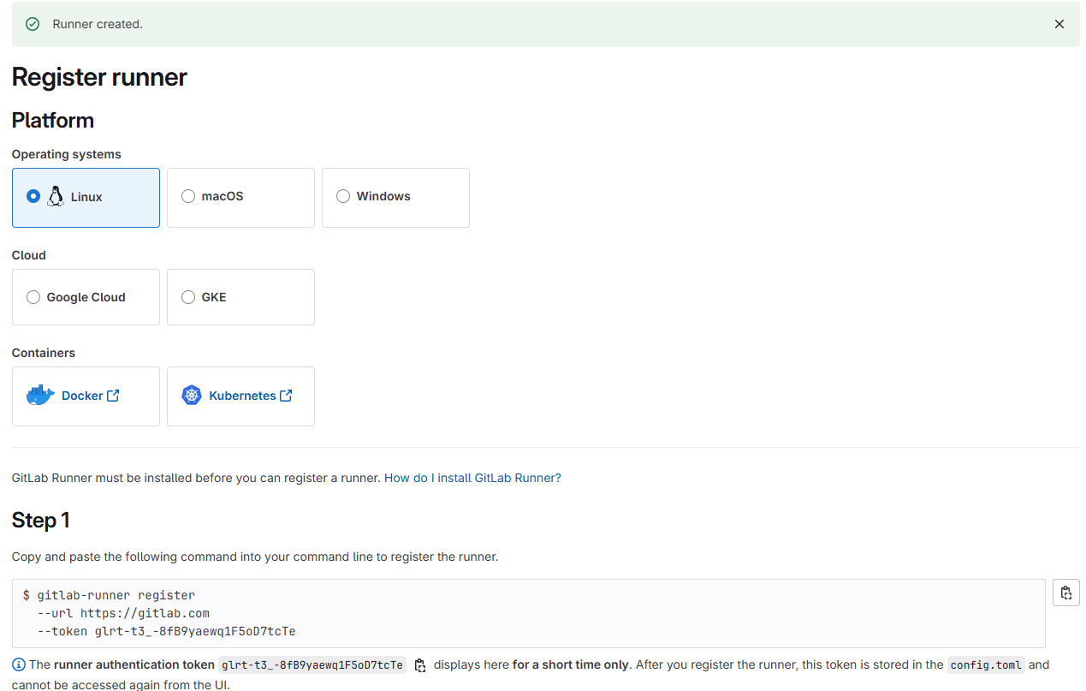
Task: Select the GKE cloud option
Action: 188,297
